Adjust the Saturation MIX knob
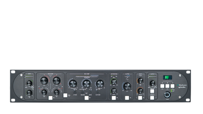The image size is (203, 114). coord(114,82)
